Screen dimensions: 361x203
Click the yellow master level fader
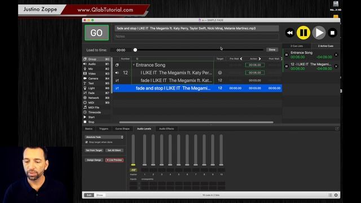tap(133, 165)
